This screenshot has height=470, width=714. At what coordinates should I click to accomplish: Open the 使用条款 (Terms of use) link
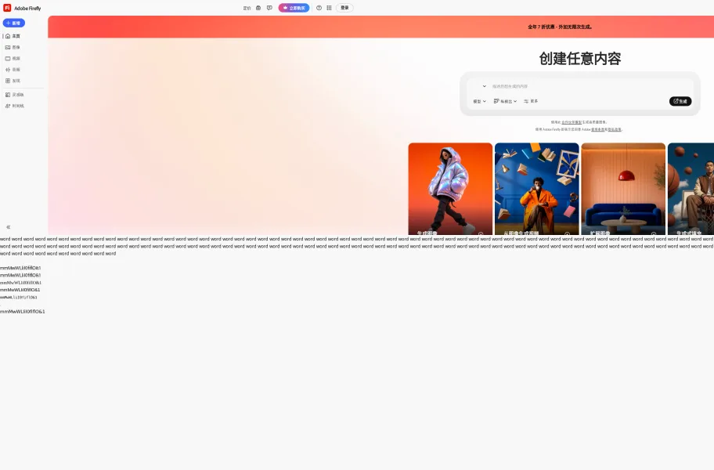tap(598, 129)
